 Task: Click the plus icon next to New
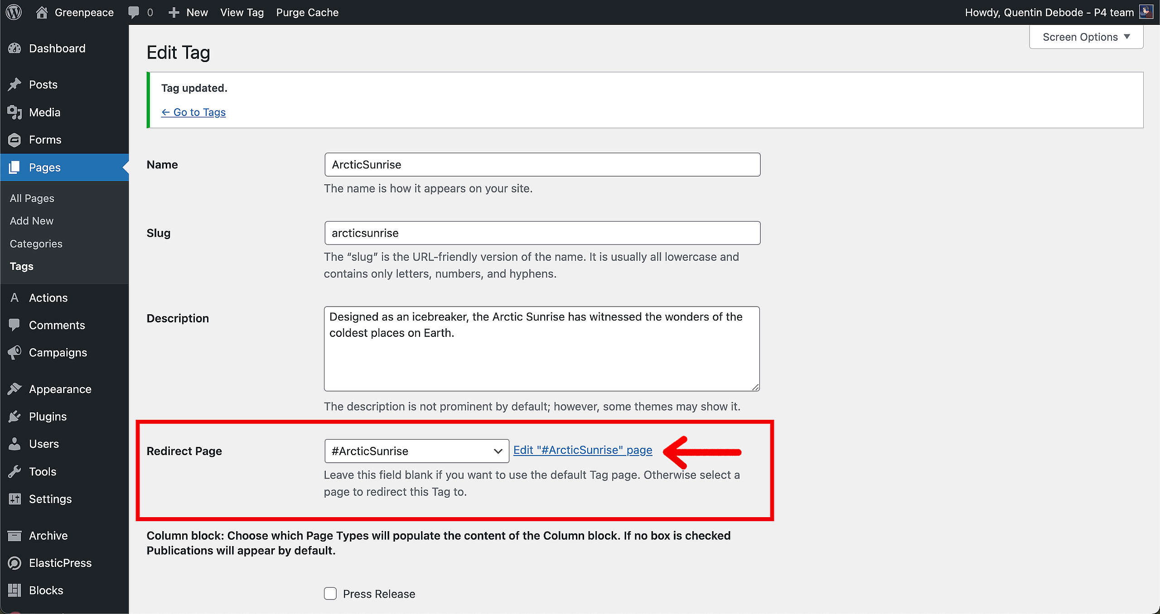tap(174, 13)
